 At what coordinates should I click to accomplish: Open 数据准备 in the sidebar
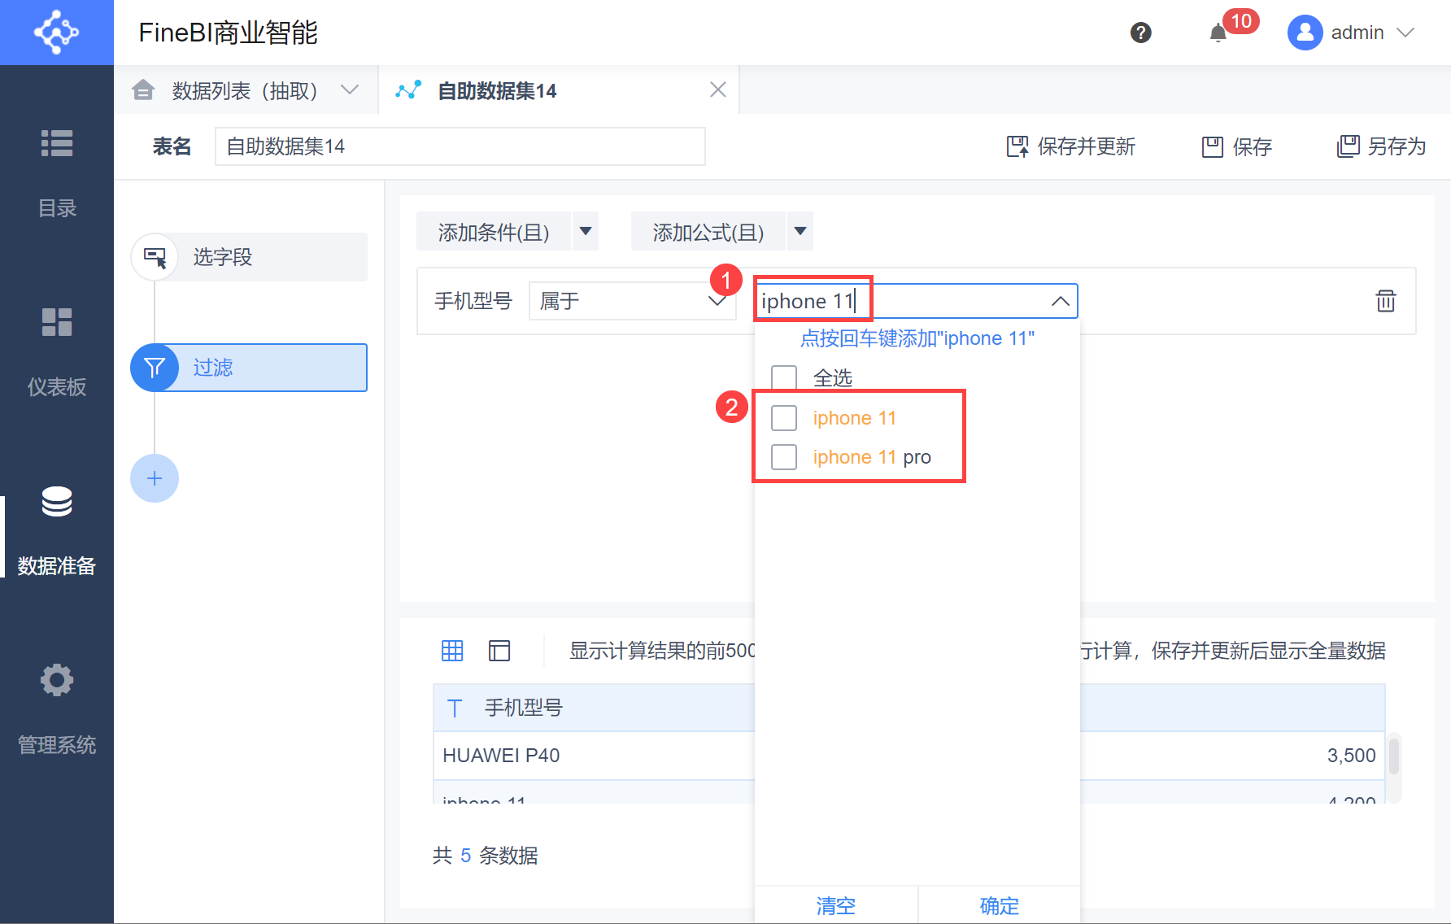click(57, 529)
